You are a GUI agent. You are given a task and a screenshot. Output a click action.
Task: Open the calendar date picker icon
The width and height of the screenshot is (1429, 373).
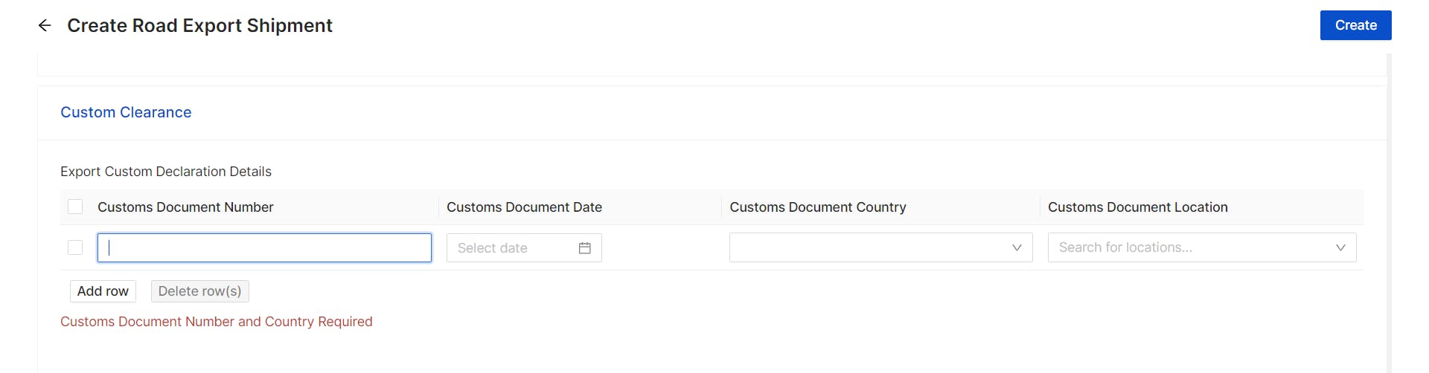pyautogui.click(x=584, y=248)
